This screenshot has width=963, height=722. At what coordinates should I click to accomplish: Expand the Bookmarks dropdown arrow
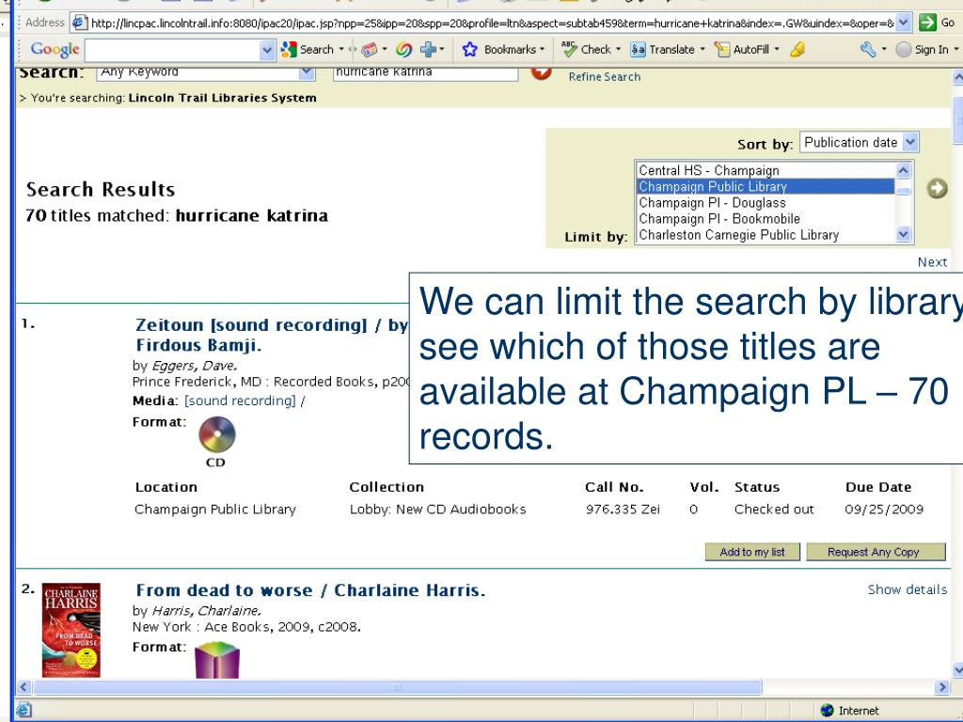543,49
